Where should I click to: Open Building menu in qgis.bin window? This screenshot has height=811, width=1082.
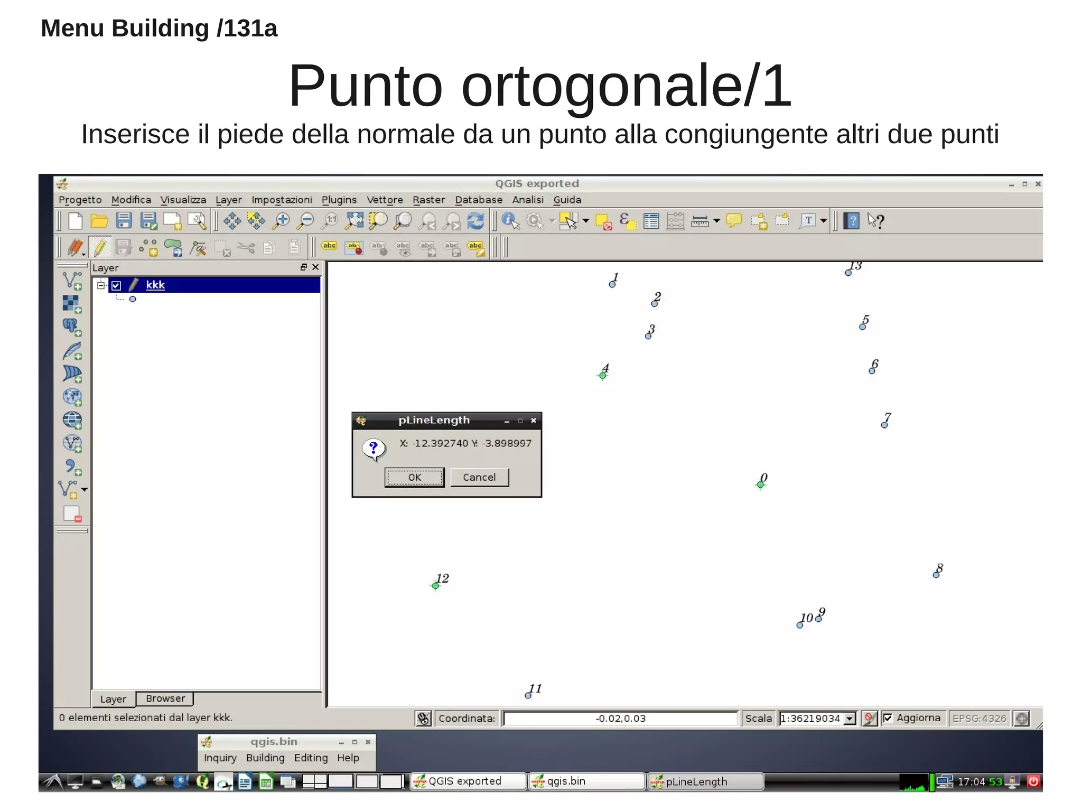[265, 758]
